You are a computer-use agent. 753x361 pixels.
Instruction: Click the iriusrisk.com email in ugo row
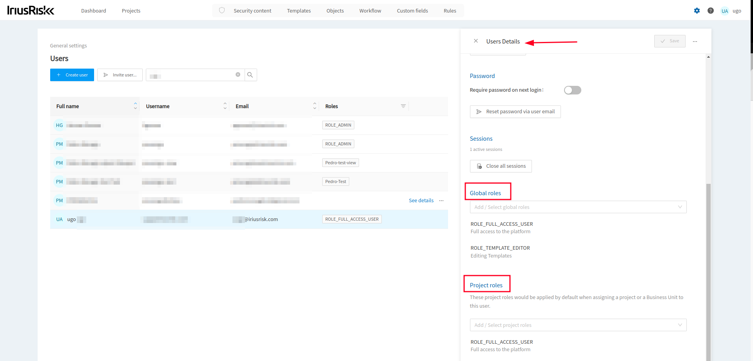pyautogui.click(x=255, y=220)
